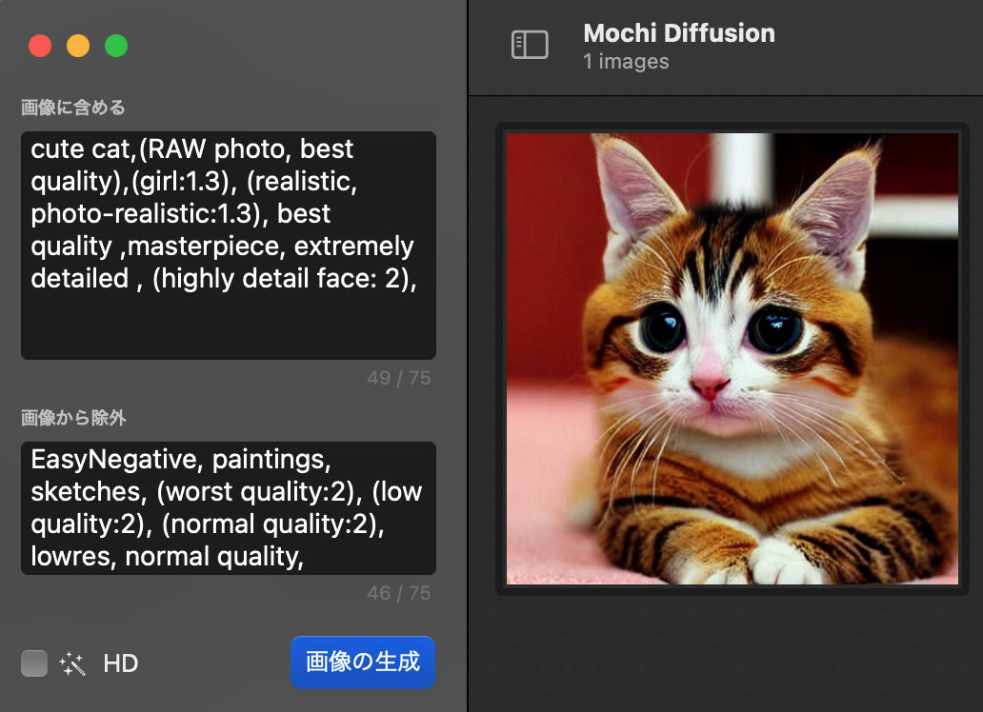Minimize the window with yellow button
This screenshot has height=712, width=983.
tap(78, 46)
